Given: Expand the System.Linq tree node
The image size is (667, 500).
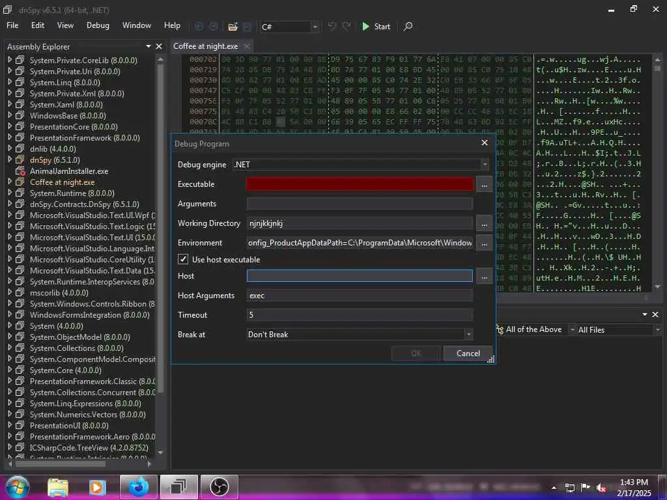Looking at the screenshot, I should (10, 83).
